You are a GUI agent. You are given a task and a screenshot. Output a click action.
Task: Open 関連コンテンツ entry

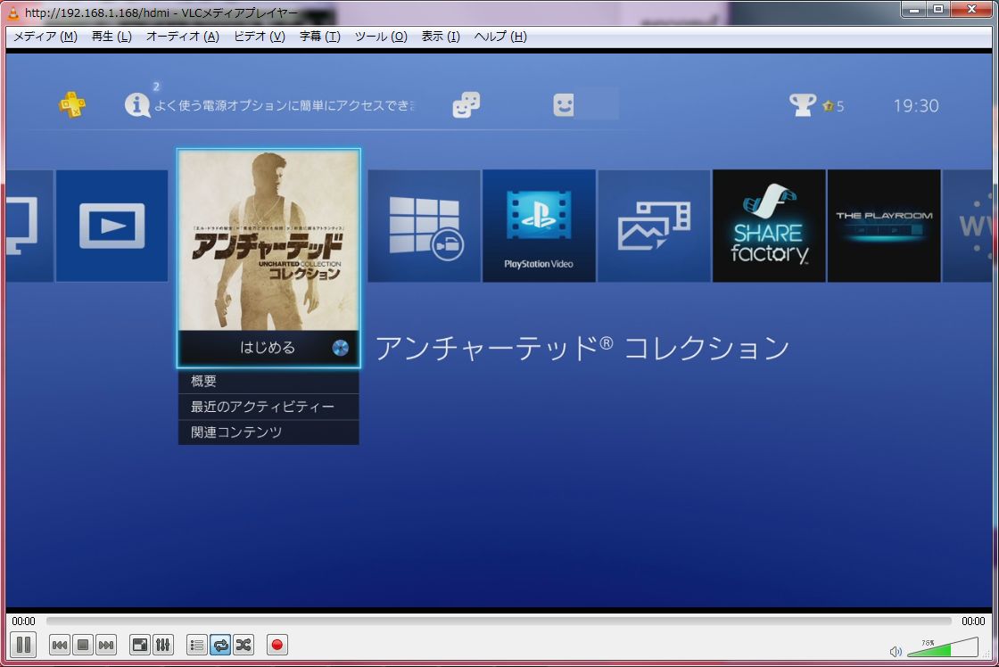point(268,432)
